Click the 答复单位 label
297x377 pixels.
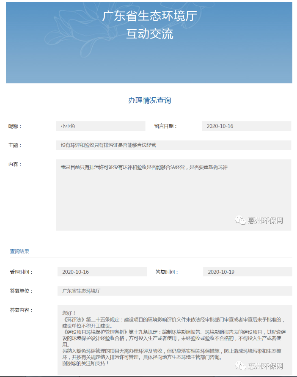(x=21, y=291)
